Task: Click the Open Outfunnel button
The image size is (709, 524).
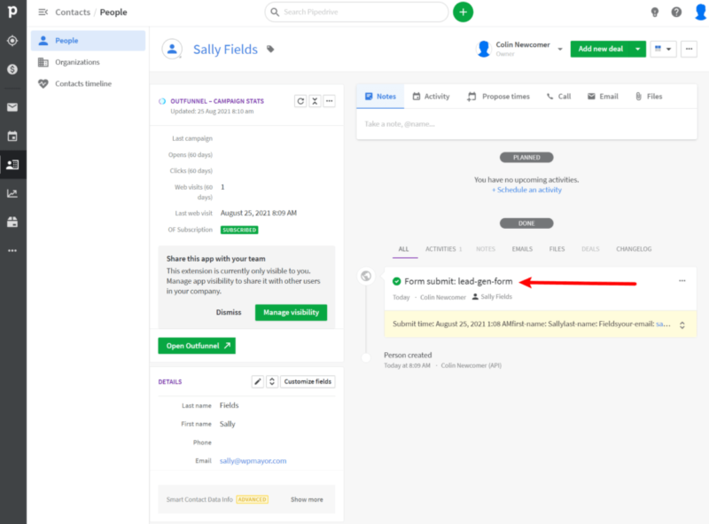Action: coord(197,346)
